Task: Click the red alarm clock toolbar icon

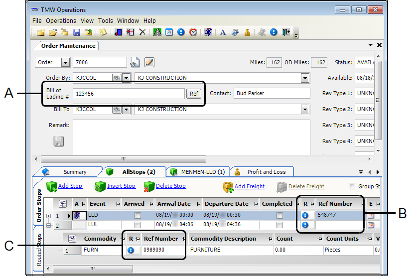Action: click(193, 32)
